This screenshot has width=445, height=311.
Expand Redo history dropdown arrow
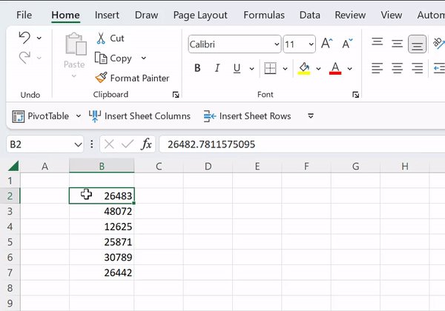[x=39, y=58]
